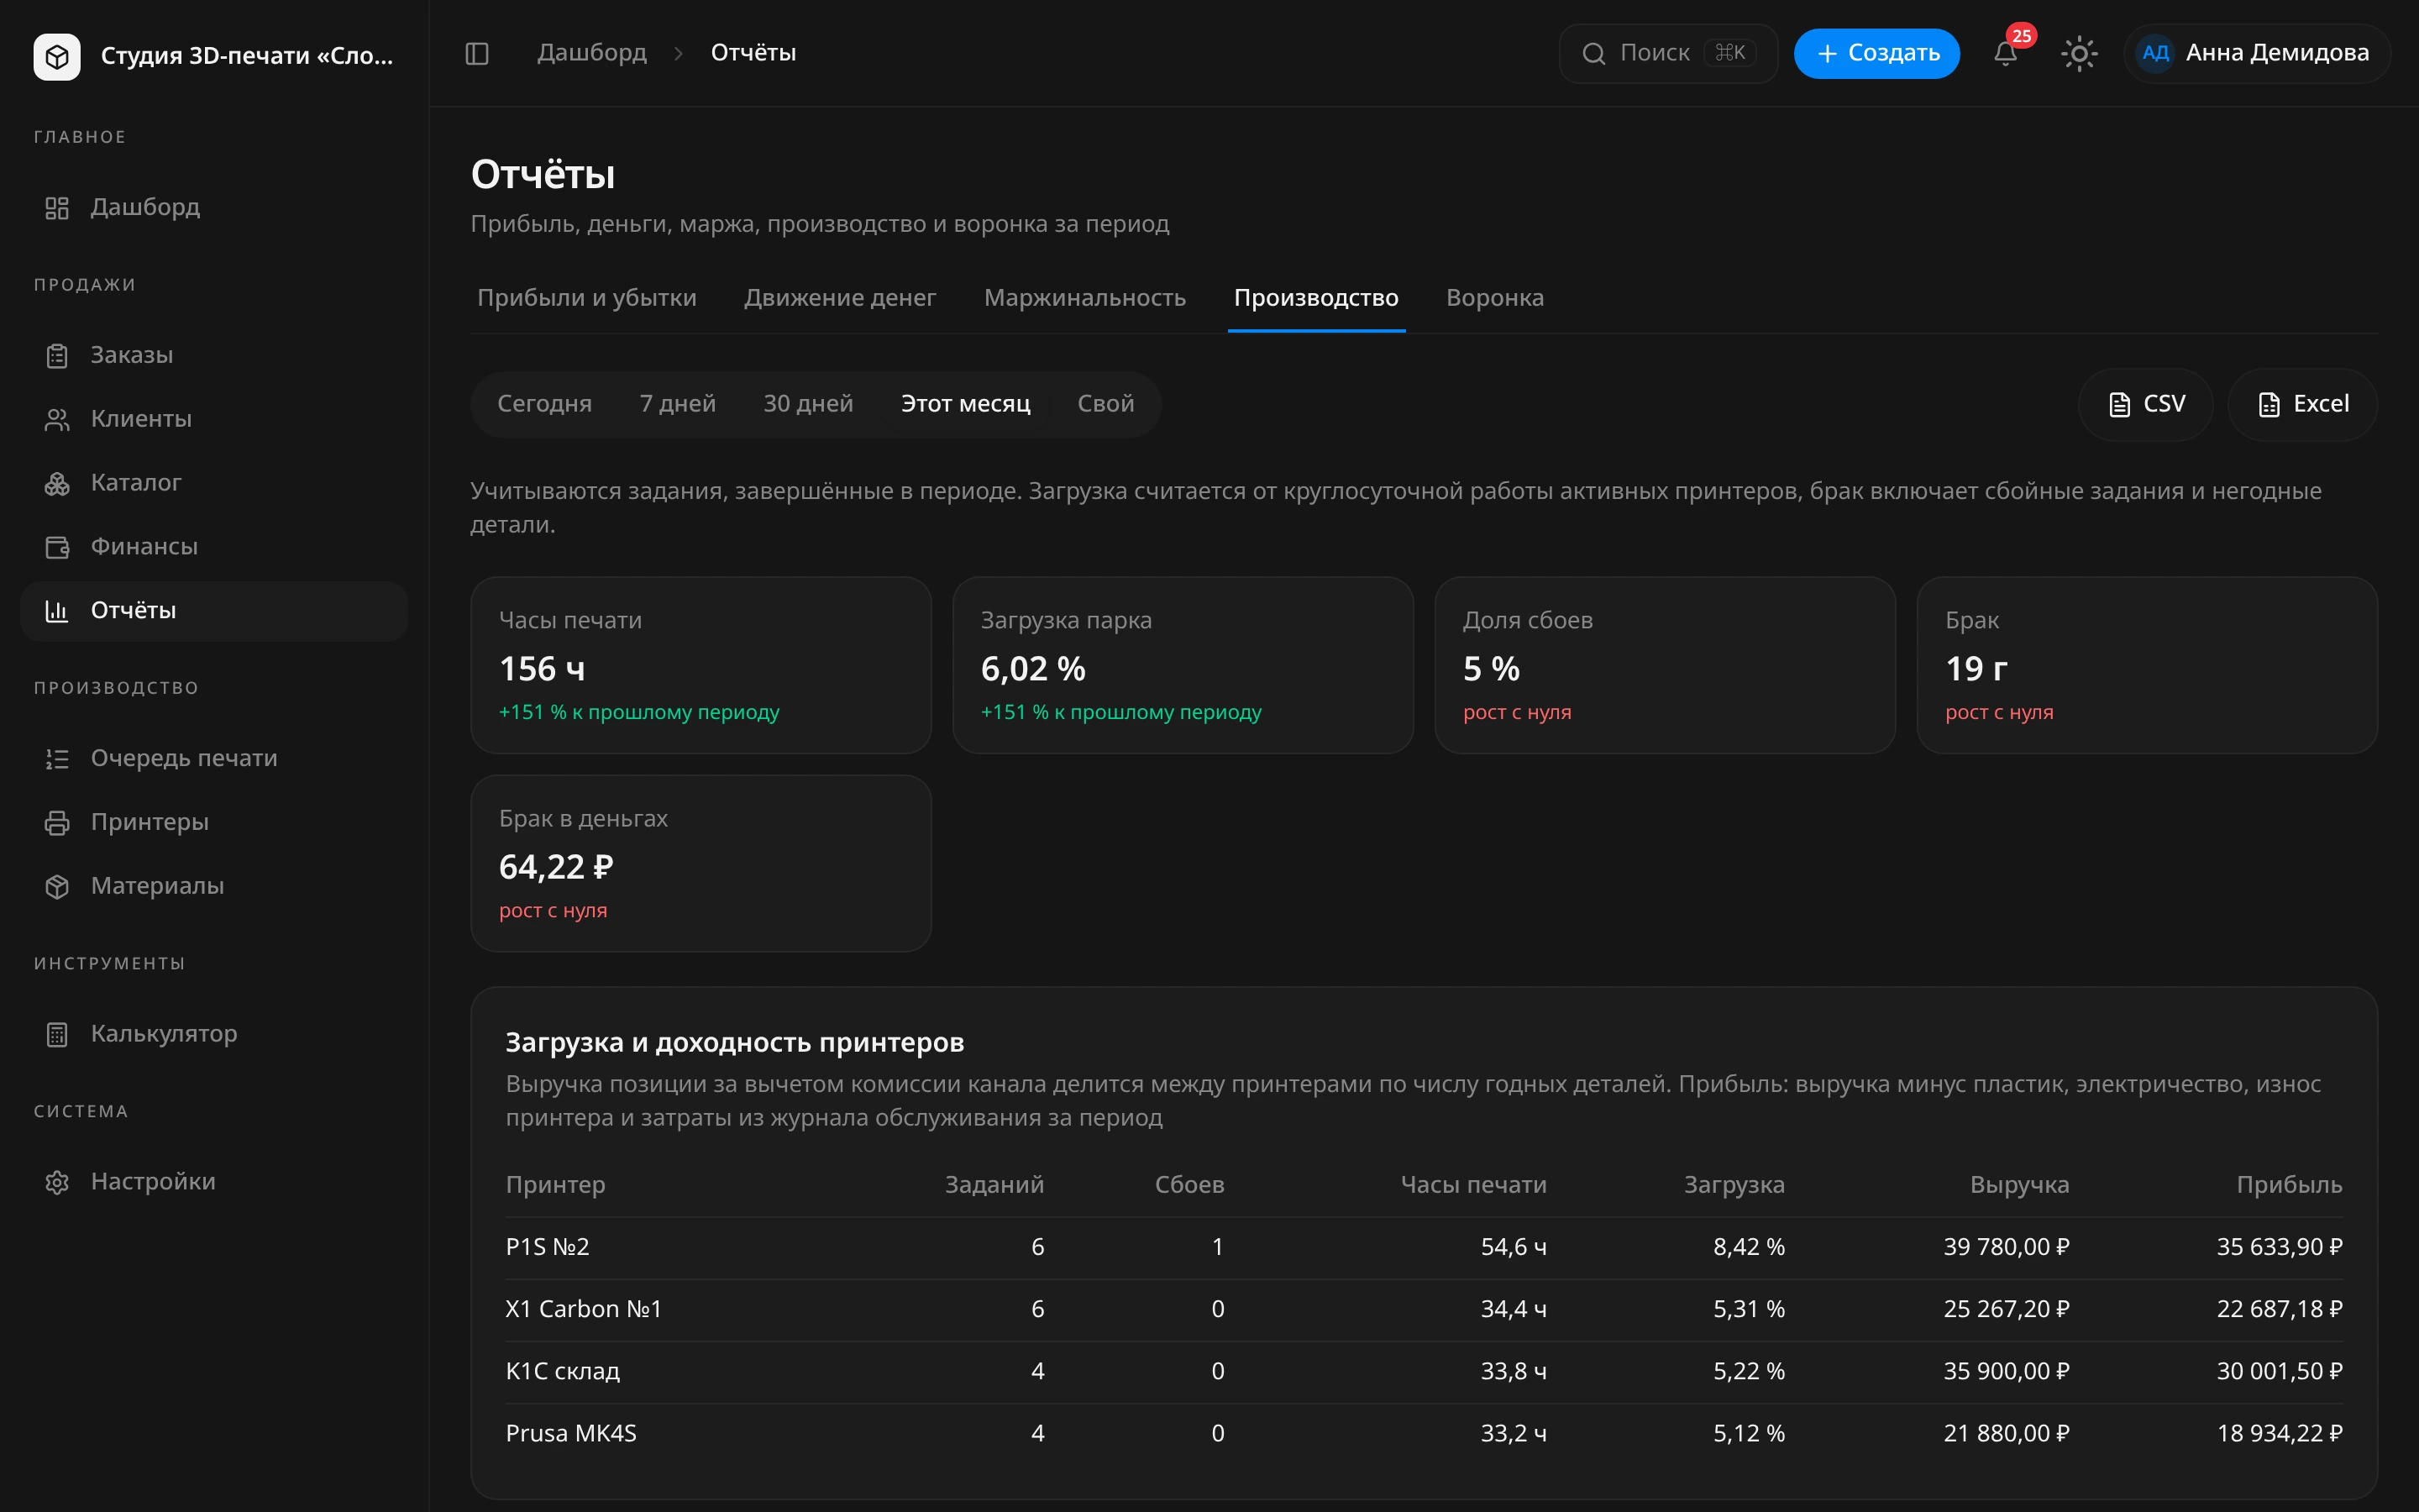This screenshot has width=2419, height=1512.
Task: Switch to Воронка tab
Action: (1494, 298)
